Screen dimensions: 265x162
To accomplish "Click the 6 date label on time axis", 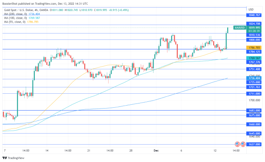I will coord(181,151).
